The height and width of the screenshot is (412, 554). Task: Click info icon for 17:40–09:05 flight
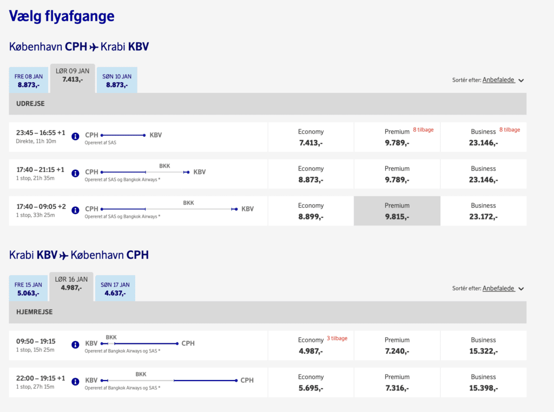(75, 210)
